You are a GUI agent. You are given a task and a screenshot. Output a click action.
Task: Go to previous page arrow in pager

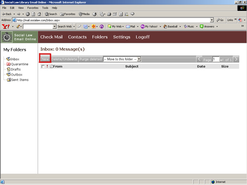pyautogui.click(x=199, y=59)
